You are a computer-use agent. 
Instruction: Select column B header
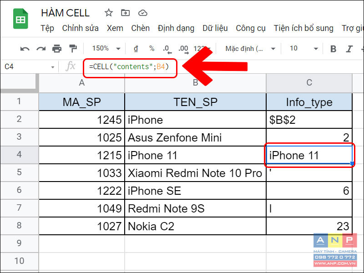(195, 83)
